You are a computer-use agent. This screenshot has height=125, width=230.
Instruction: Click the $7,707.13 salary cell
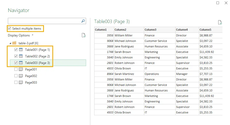[x=211, y=74]
